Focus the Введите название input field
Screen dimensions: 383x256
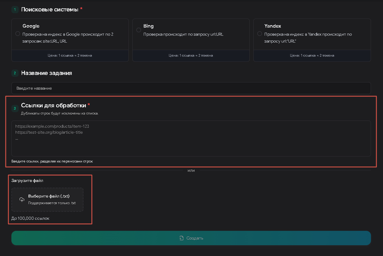(191, 88)
